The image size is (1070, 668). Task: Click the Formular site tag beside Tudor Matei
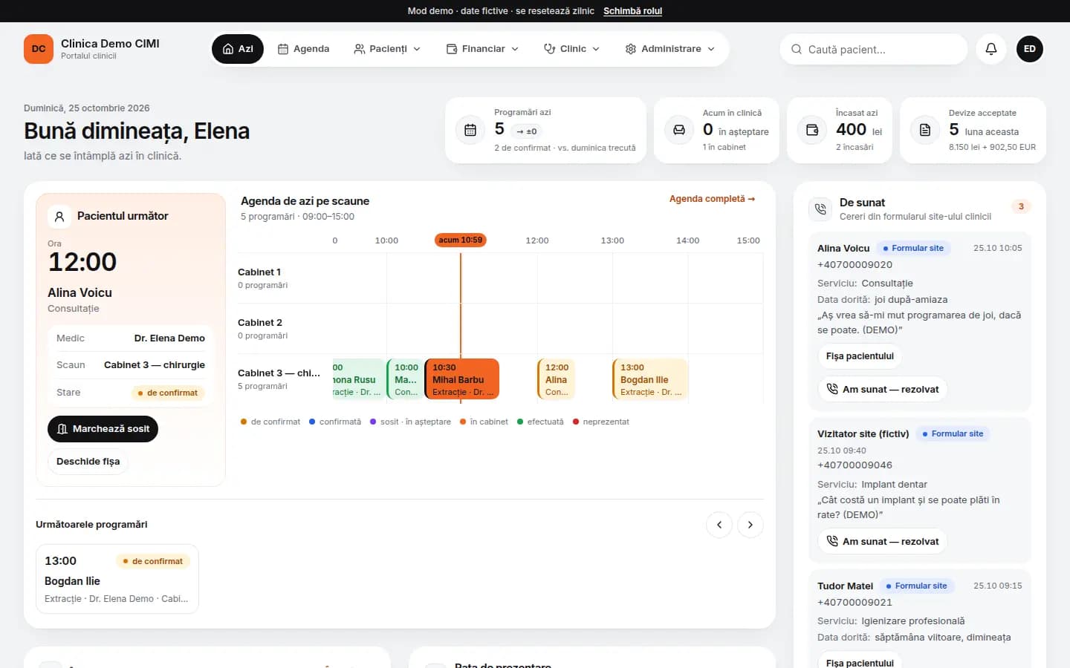point(916,586)
